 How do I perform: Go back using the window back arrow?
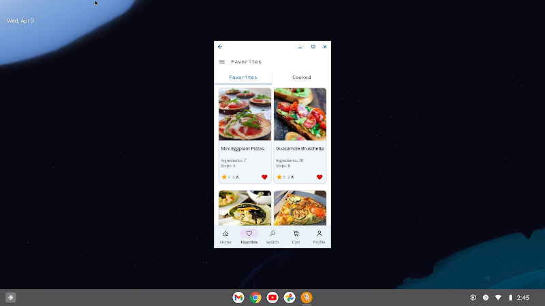pyautogui.click(x=220, y=46)
